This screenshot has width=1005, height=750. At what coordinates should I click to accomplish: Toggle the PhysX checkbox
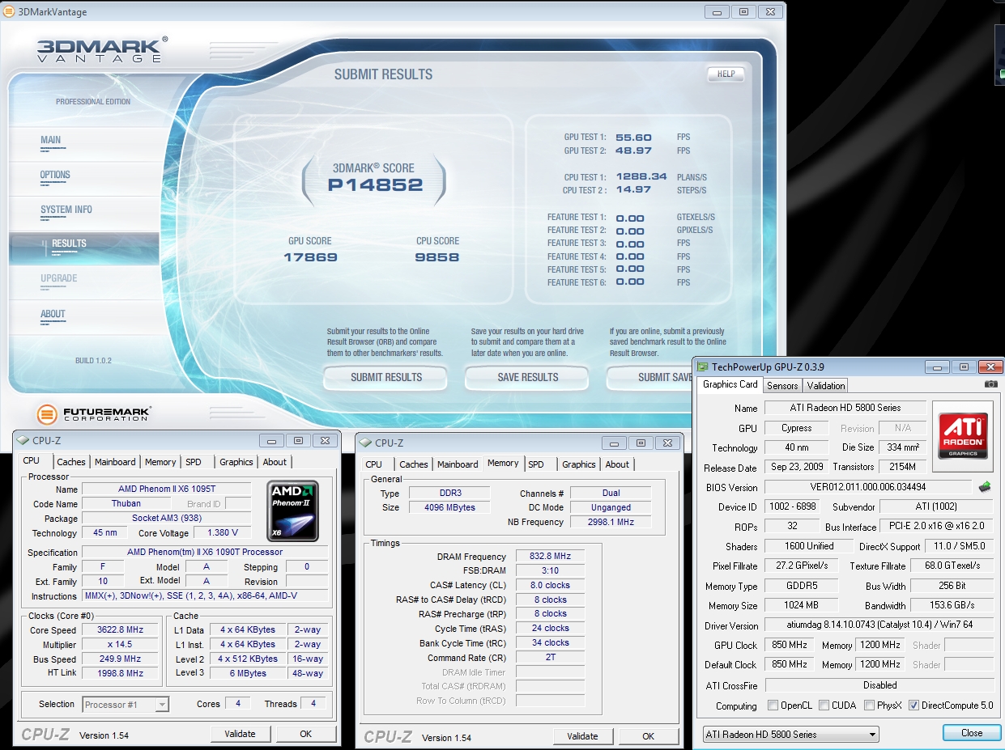(x=869, y=706)
